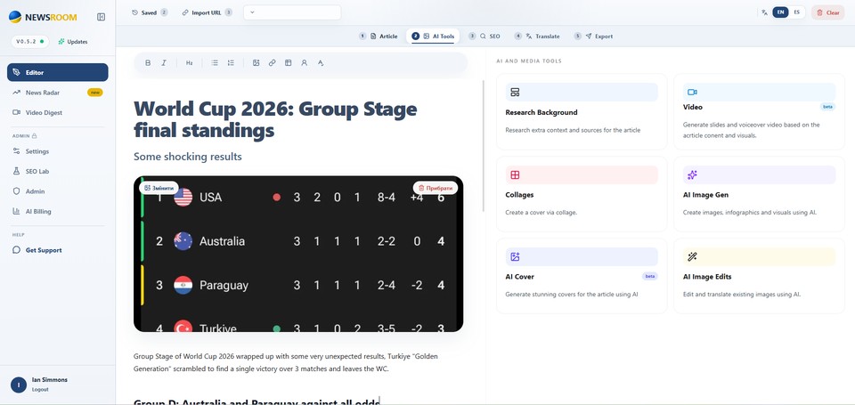
Task: Open Collages card title
Action: coord(519,195)
